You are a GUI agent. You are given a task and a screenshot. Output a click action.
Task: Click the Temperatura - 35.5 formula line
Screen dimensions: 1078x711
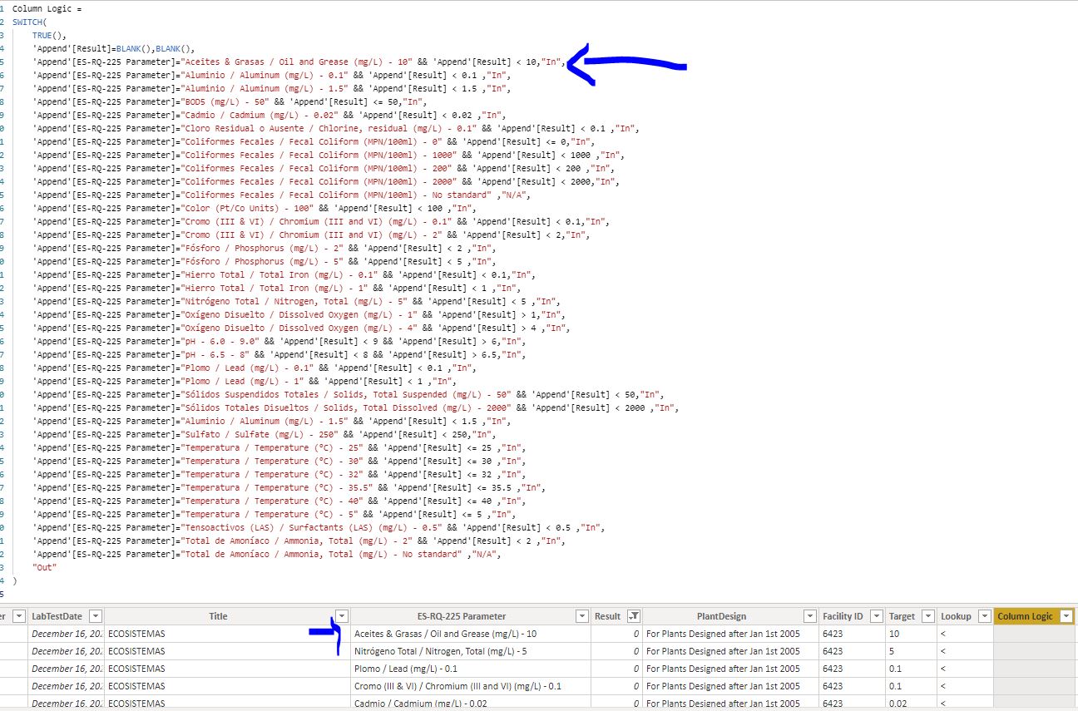289,487
